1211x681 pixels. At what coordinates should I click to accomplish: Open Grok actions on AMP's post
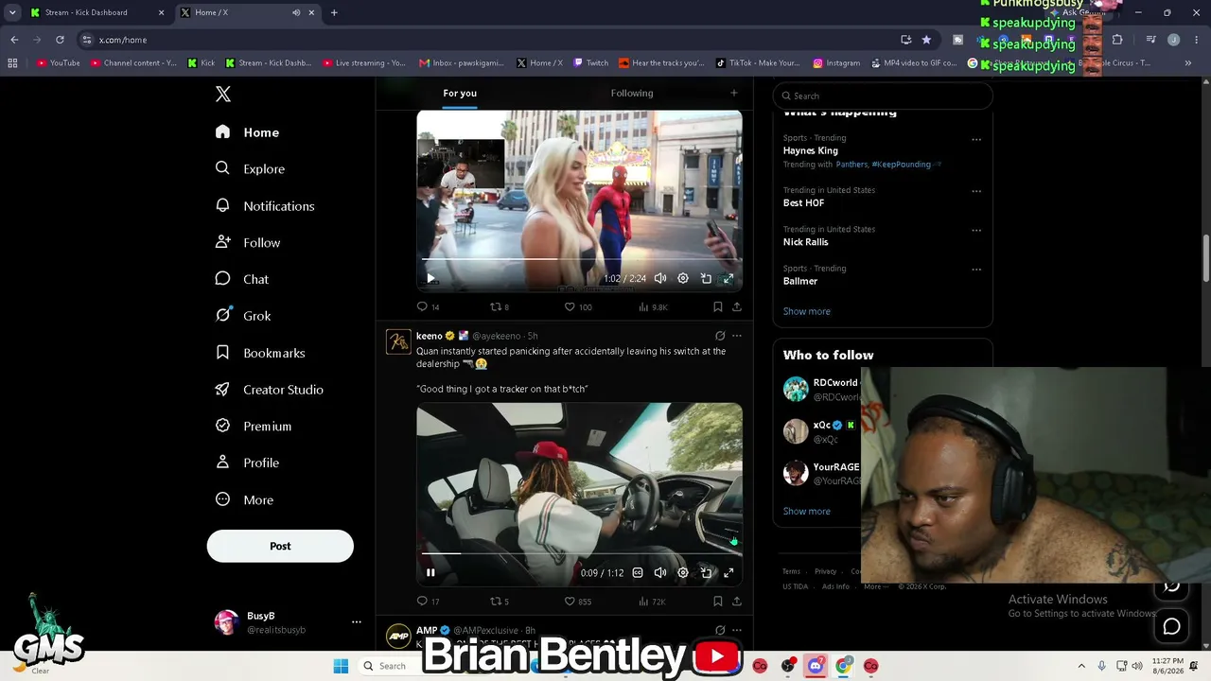pos(720,630)
